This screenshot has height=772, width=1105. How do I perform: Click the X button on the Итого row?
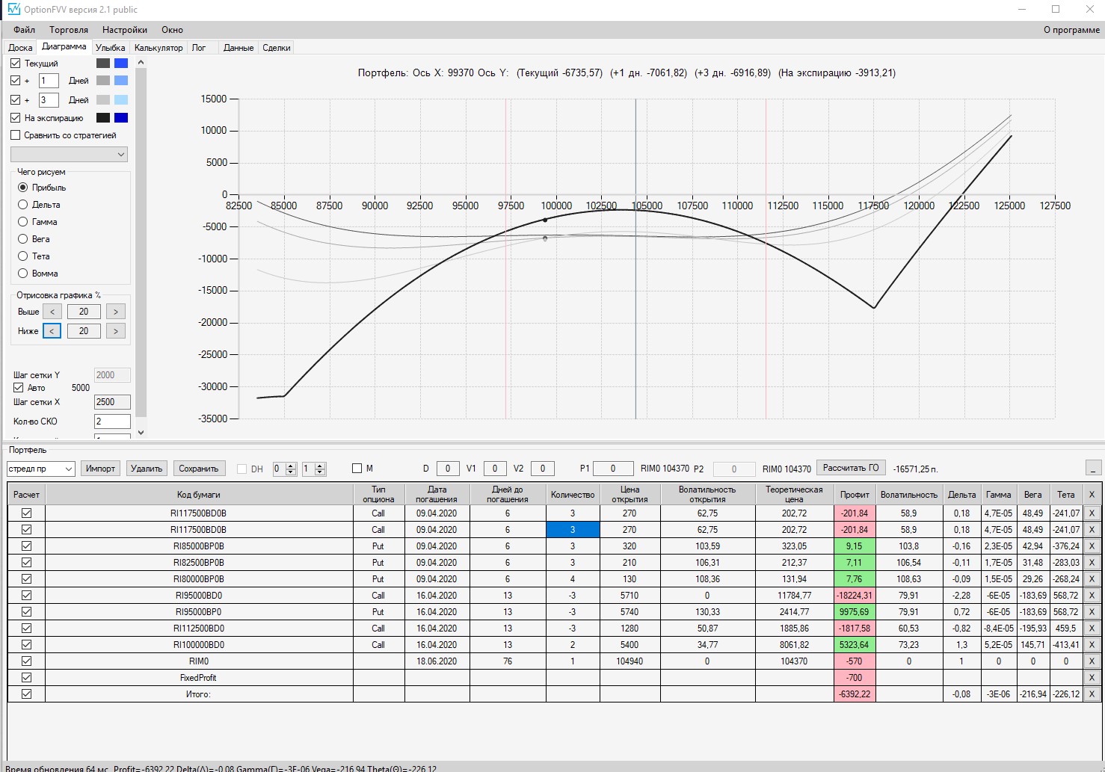coord(1092,694)
